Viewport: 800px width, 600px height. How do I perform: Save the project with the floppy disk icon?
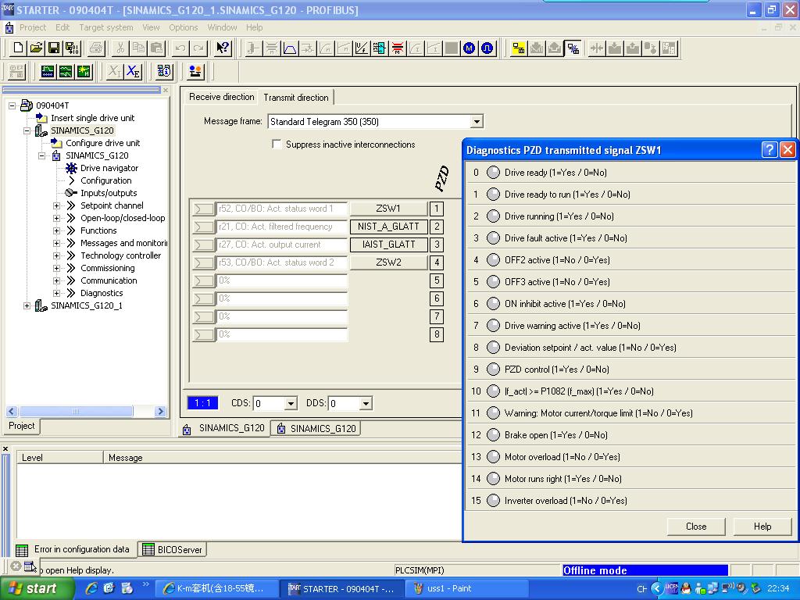[x=54, y=48]
